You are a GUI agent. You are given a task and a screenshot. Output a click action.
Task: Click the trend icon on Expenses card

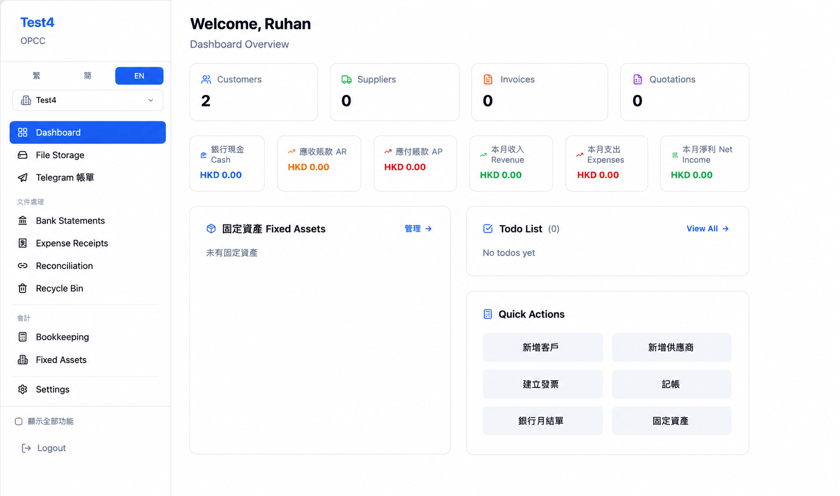(580, 155)
